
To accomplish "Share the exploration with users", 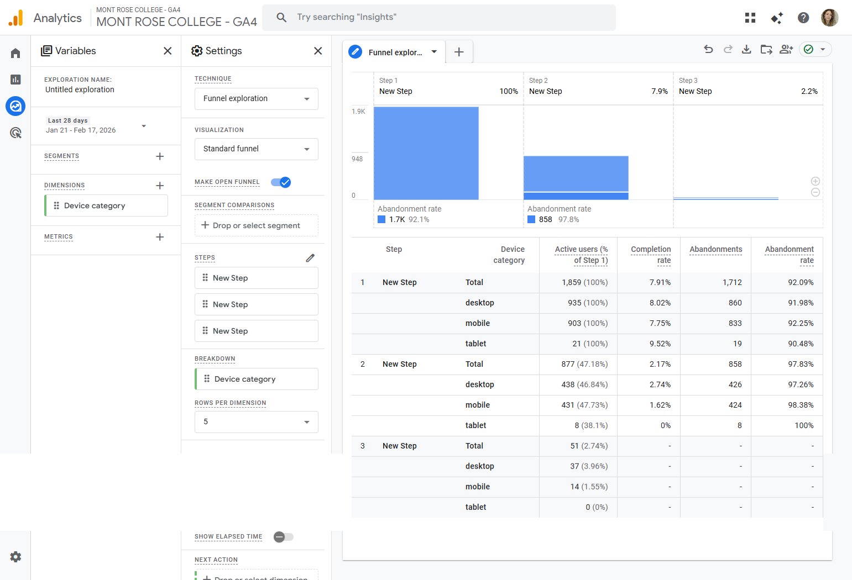I will tap(786, 49).
